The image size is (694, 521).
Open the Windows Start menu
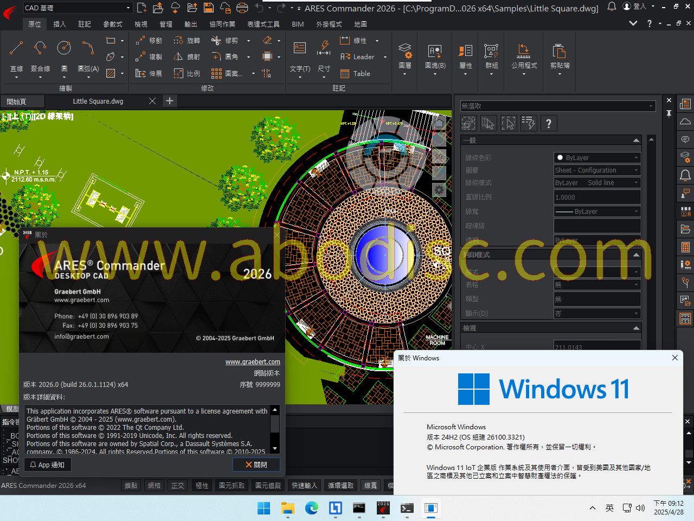tap(264, 509)
